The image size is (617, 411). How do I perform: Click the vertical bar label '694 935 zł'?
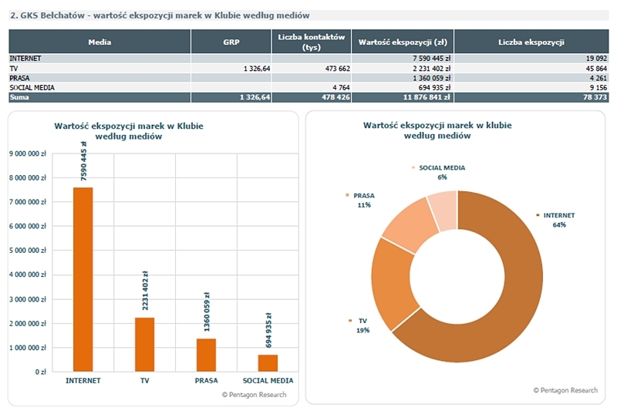pos(268,330)
